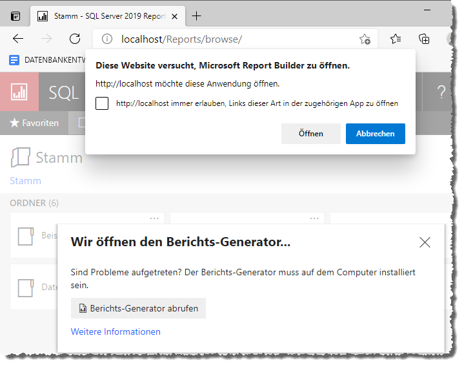This screenshot has height=367, width=464.
Task: Open the ellipsis menu of the first folder tile
Action: click(x=154, y=218)
